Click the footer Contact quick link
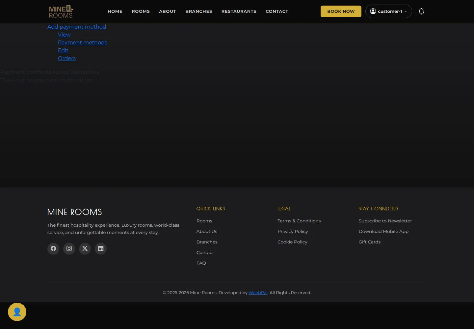The height and width of the screenshot is (329, 474). (205, 252)
